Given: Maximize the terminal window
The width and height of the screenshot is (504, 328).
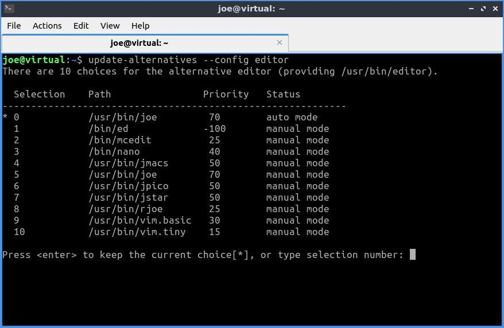Looking at the screenshot, I should coord(483,9).
